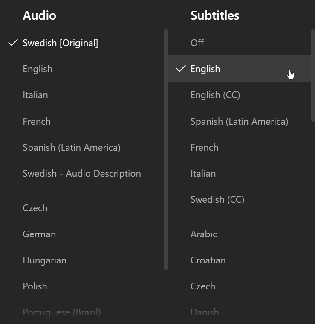The image size is (315, 324).
Task: Select Arabic subtitles
Action: coord(204,234)
